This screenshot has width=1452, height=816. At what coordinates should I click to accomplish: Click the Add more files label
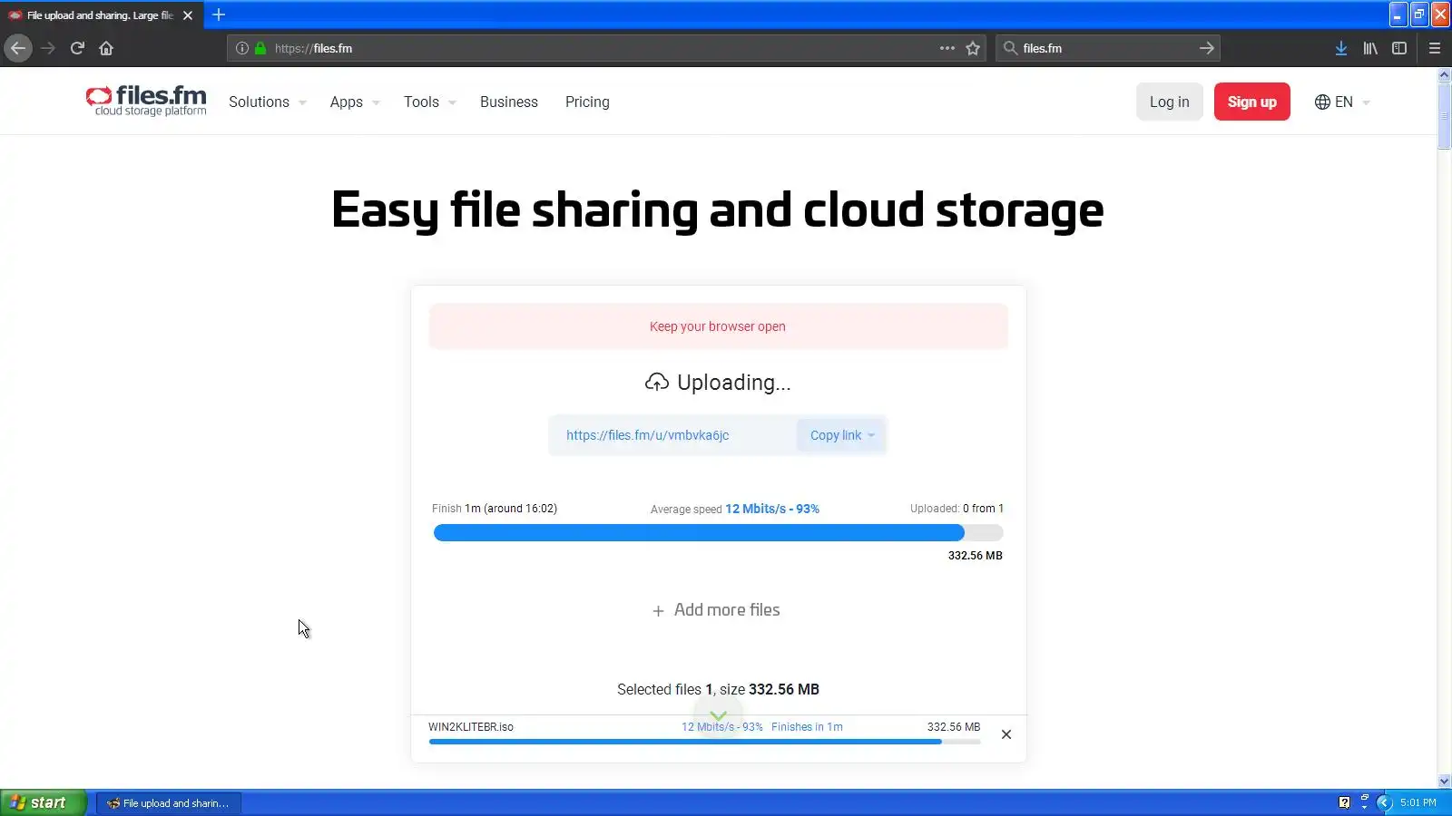(x=727, y=610)
